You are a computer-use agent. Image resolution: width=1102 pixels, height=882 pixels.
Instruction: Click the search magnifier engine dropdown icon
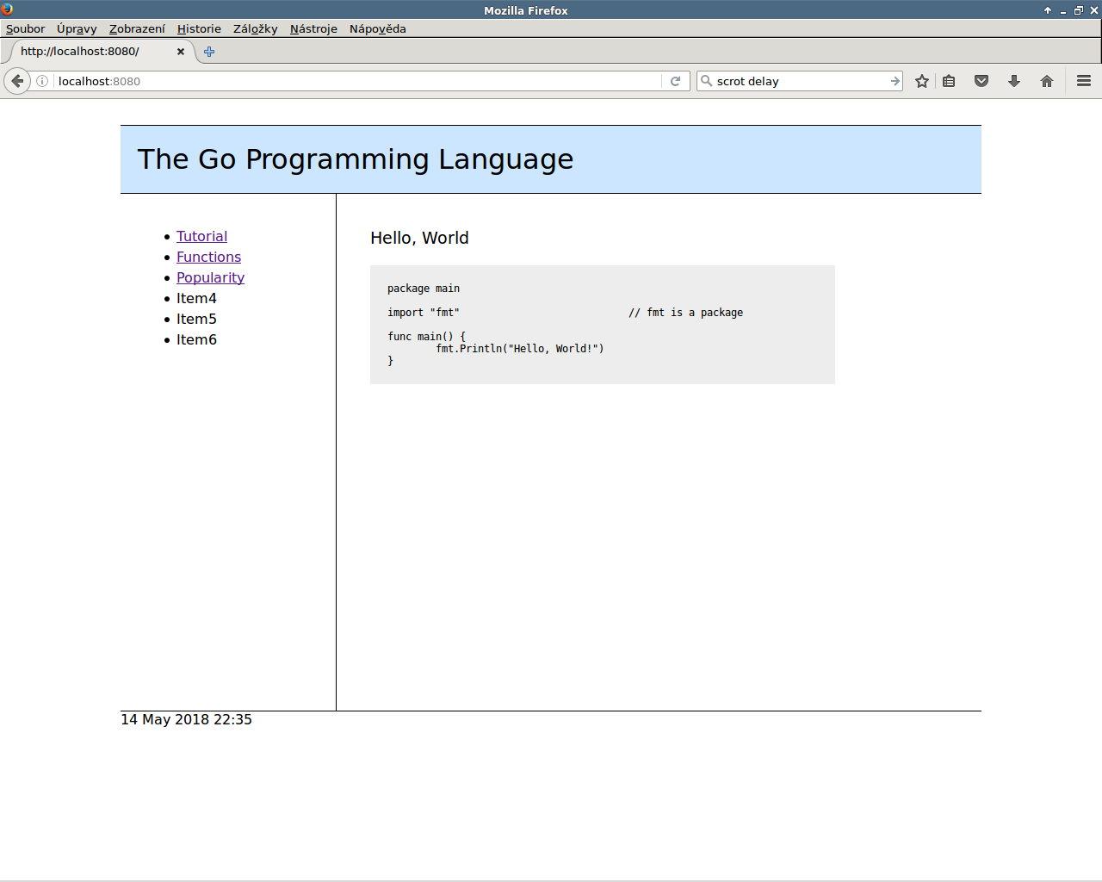(707, 81)
